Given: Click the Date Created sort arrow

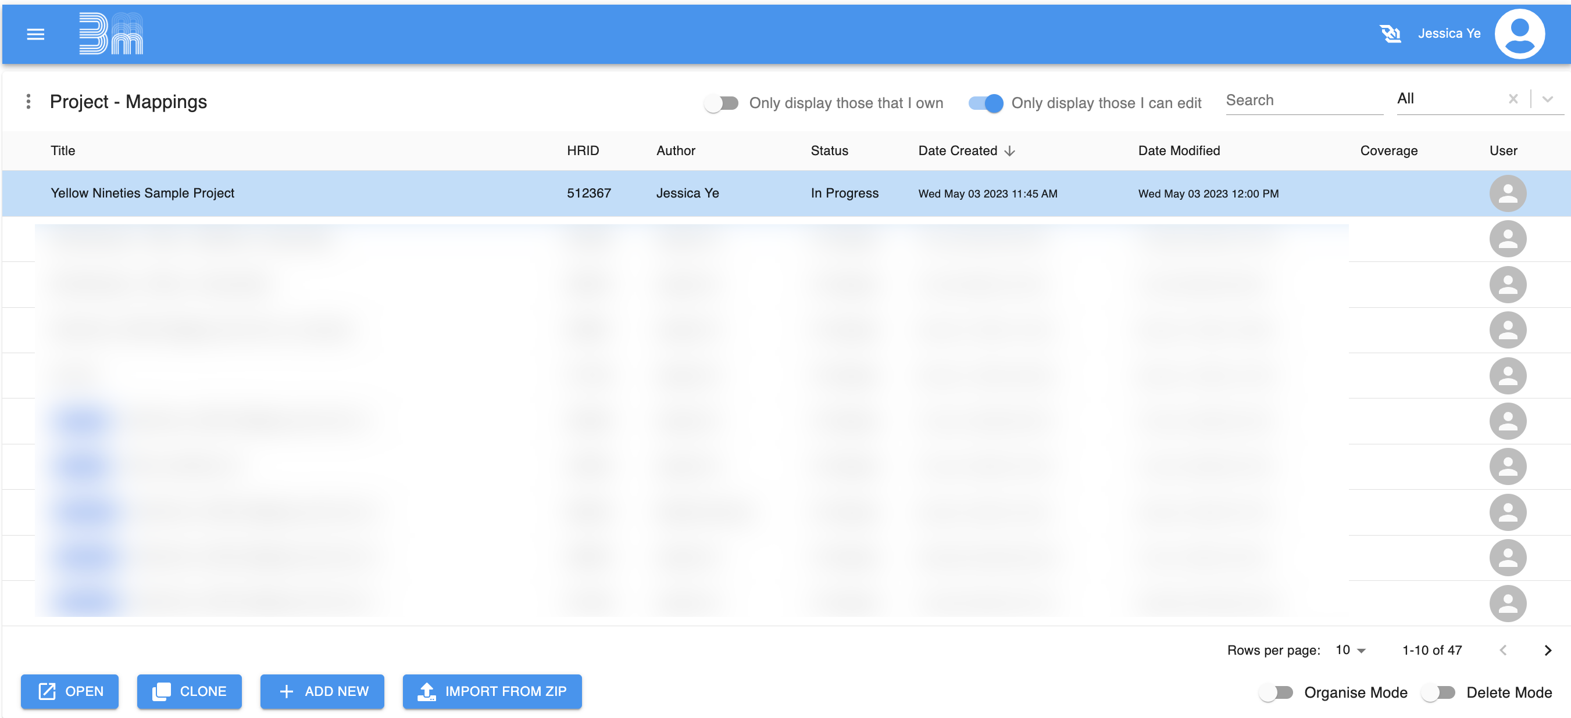Looking at the screenshot, I should pyautogui.click(x=1009, y=151).
